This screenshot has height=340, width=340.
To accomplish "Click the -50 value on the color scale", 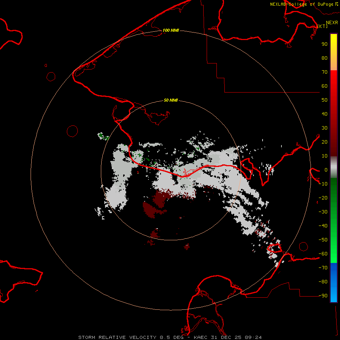I will tap(323, 240).
